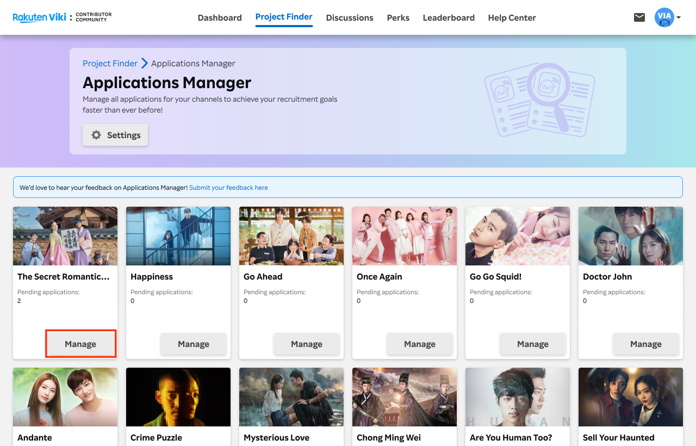Open Settings with gear button

pyautogui.click(x=115, y=135)
